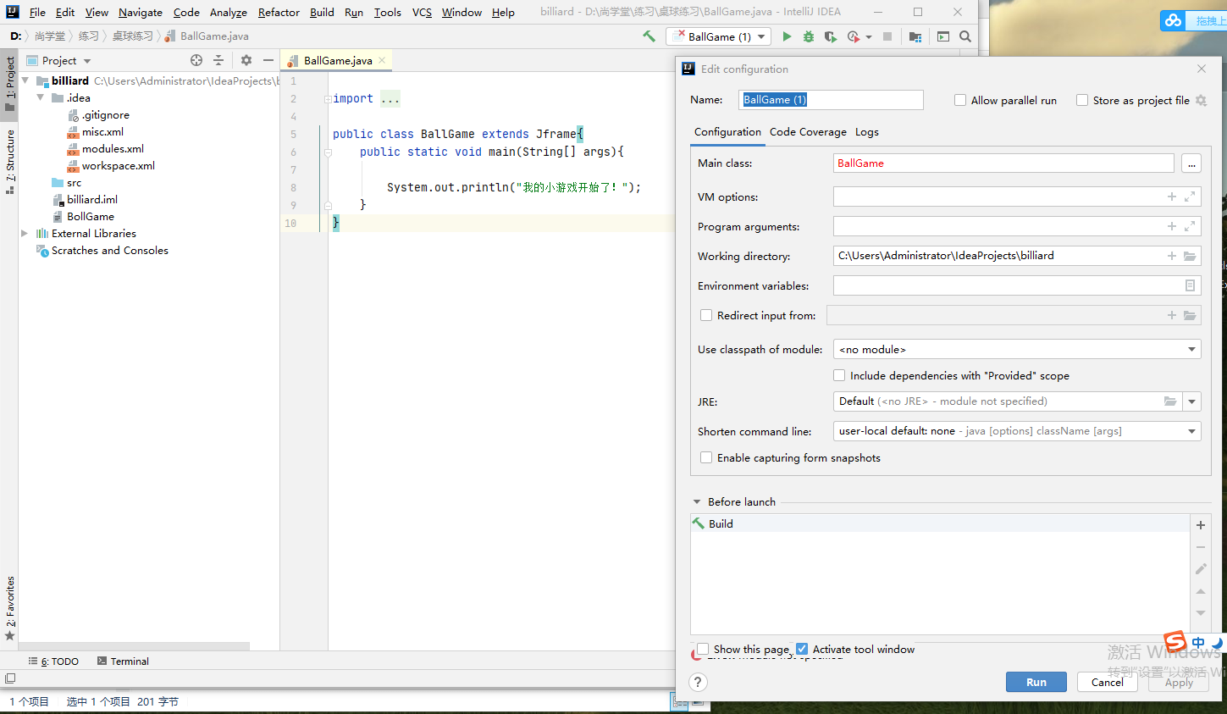1227x714 pixels.
Task: Run with coverage shield icon
Action: click(830, 36)
